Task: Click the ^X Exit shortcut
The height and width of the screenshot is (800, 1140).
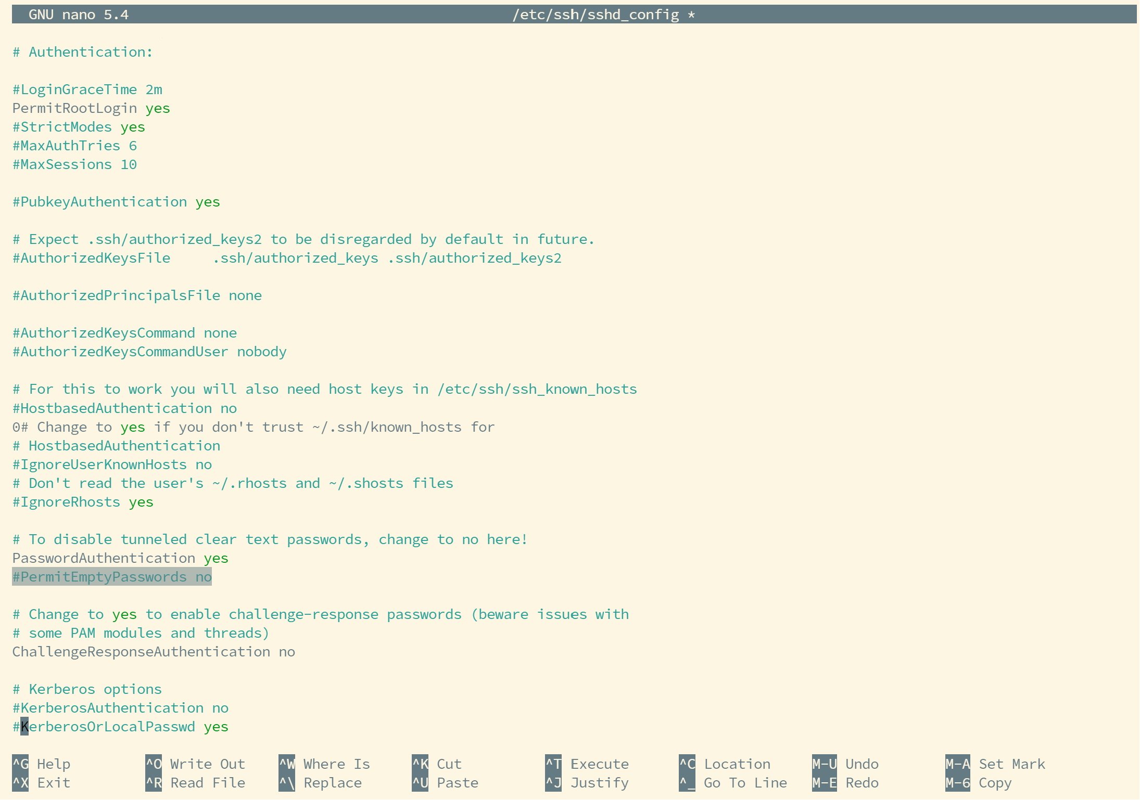Action: [x=42, y=783]
